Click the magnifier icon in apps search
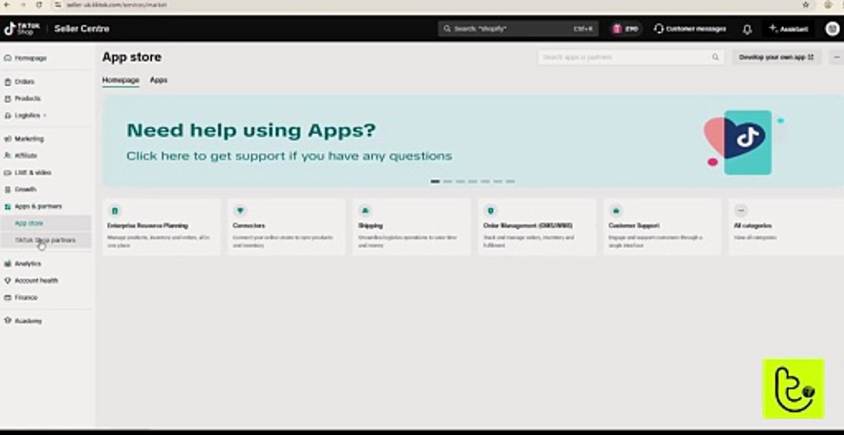Viewport: 844px width, 435px height. pos(715,57)
